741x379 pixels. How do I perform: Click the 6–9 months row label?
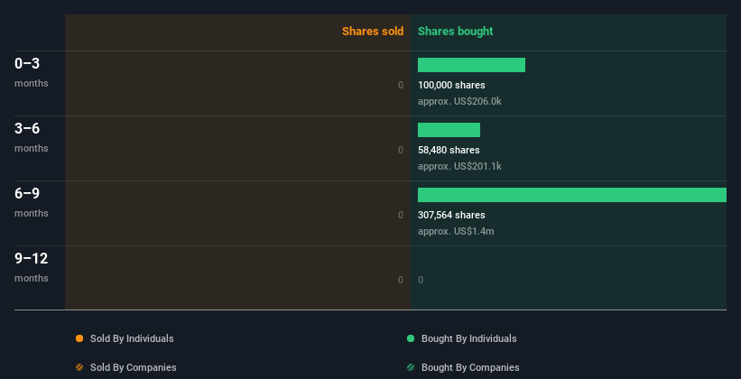(32, 202)
